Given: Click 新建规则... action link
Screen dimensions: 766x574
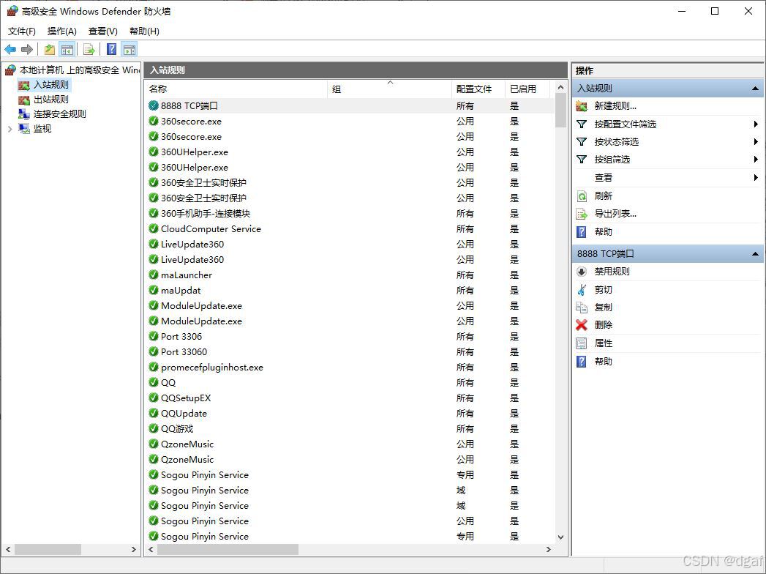Looking at the screenshot, I should coord(615,106).
